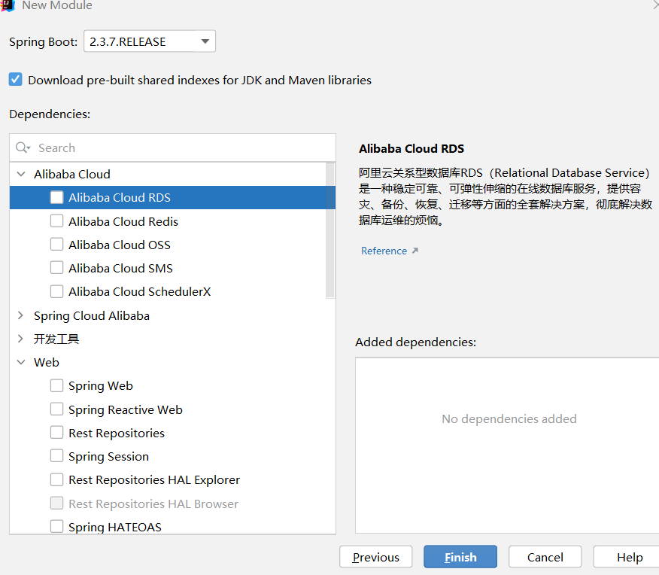This screenshot has height=575, width=659.
Task: Check the Alibaba Cloud RDS checkbox
Action: (56, 197)
